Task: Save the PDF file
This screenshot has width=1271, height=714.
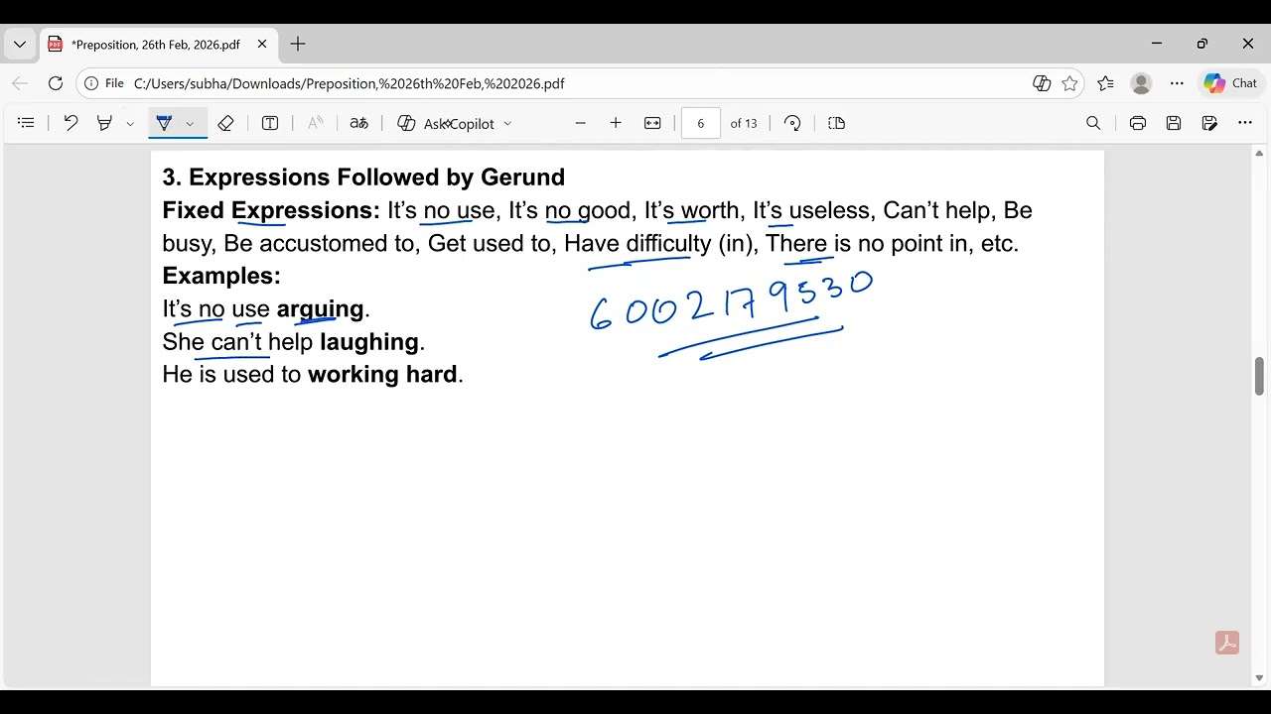Action: click(1174, 123)
